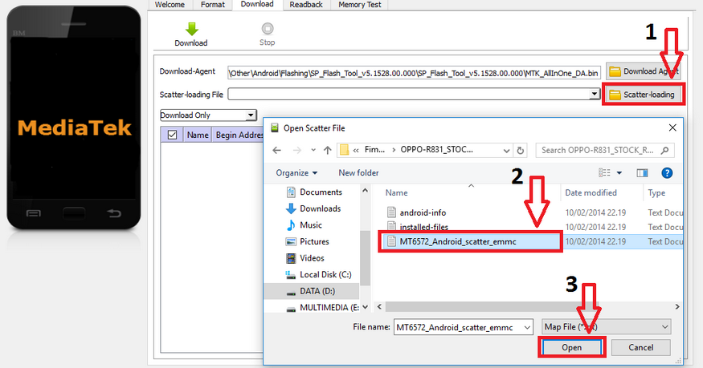This screenshot has height=368, width=703.
Task: Open the Map File type filter dropdown
Action: pos(606,327)
